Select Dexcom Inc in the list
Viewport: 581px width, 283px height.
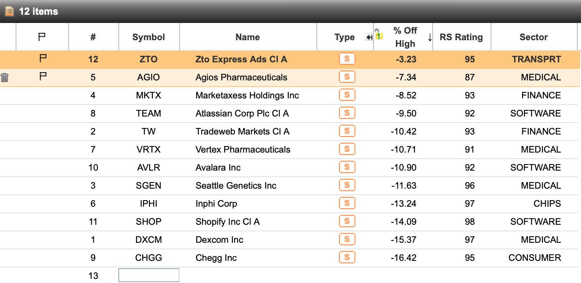[x=219, y=240]
